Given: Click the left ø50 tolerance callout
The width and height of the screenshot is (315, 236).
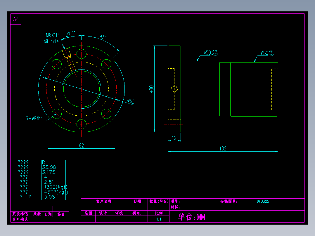Looking at the screenshot, I should point(210,53).
